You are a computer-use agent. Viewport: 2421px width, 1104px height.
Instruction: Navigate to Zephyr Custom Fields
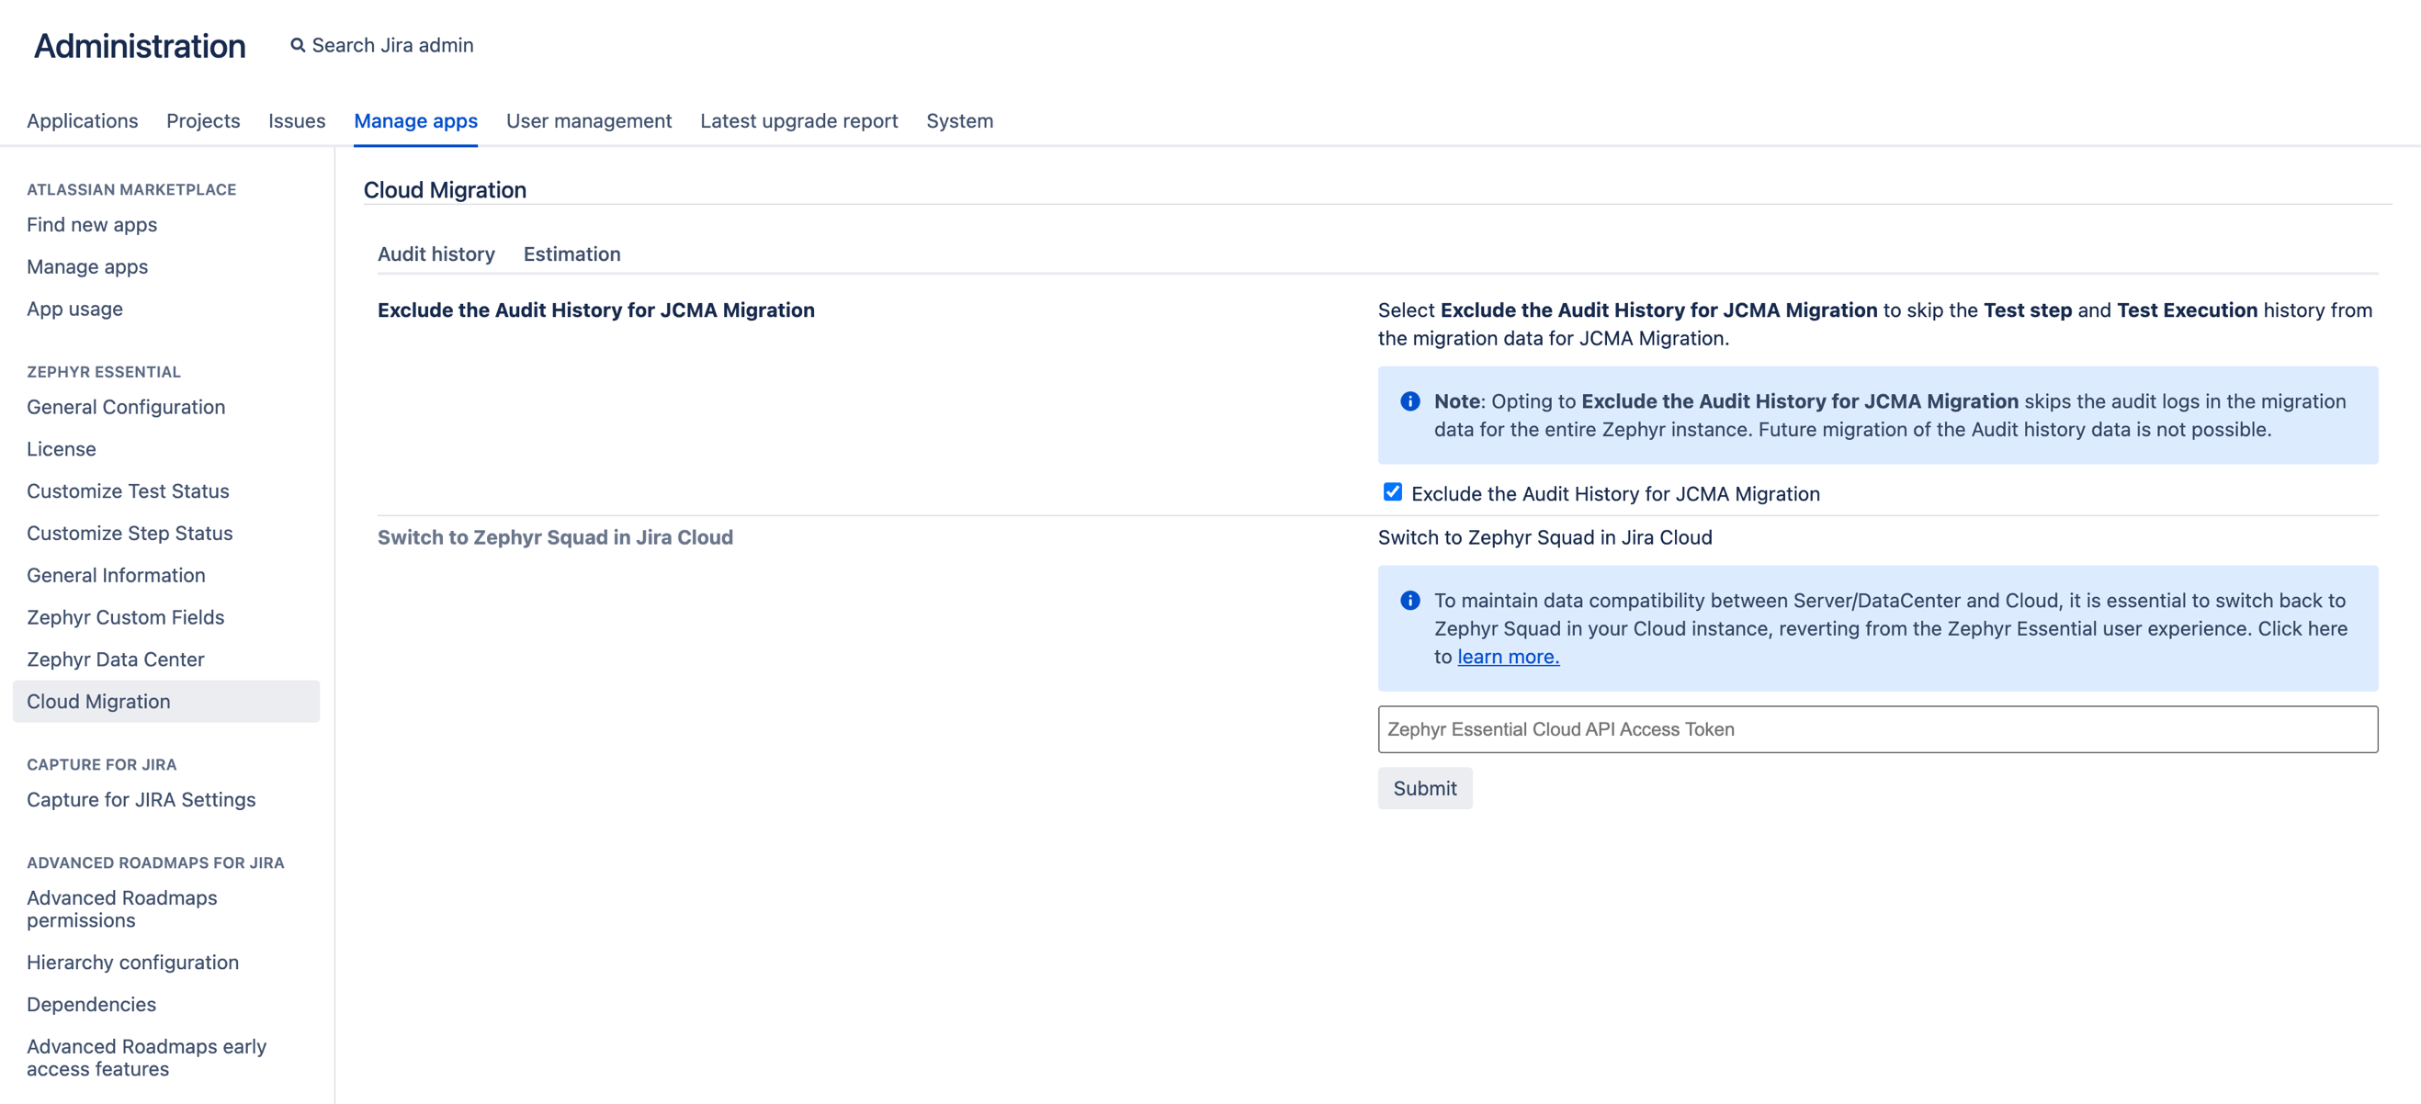125,616
